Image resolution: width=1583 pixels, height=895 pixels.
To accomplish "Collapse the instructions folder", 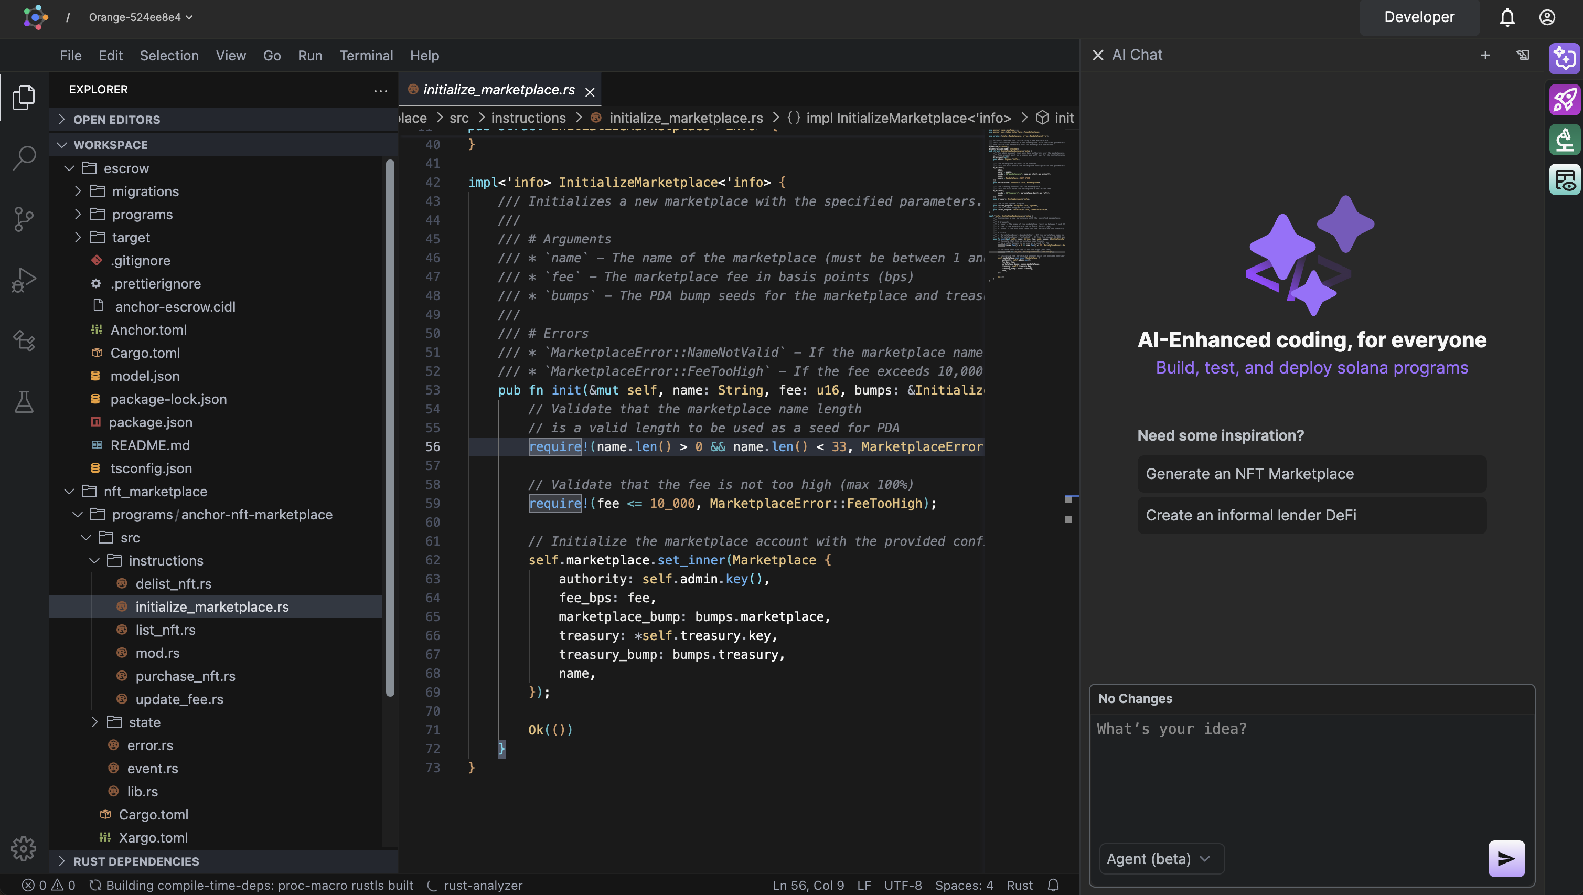I will point(165,561).
